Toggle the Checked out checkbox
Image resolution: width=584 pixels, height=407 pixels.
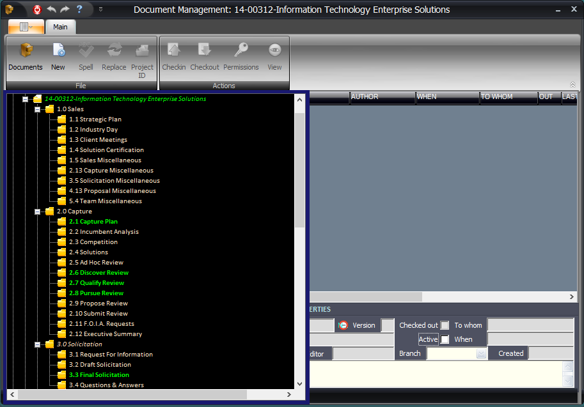445,325
